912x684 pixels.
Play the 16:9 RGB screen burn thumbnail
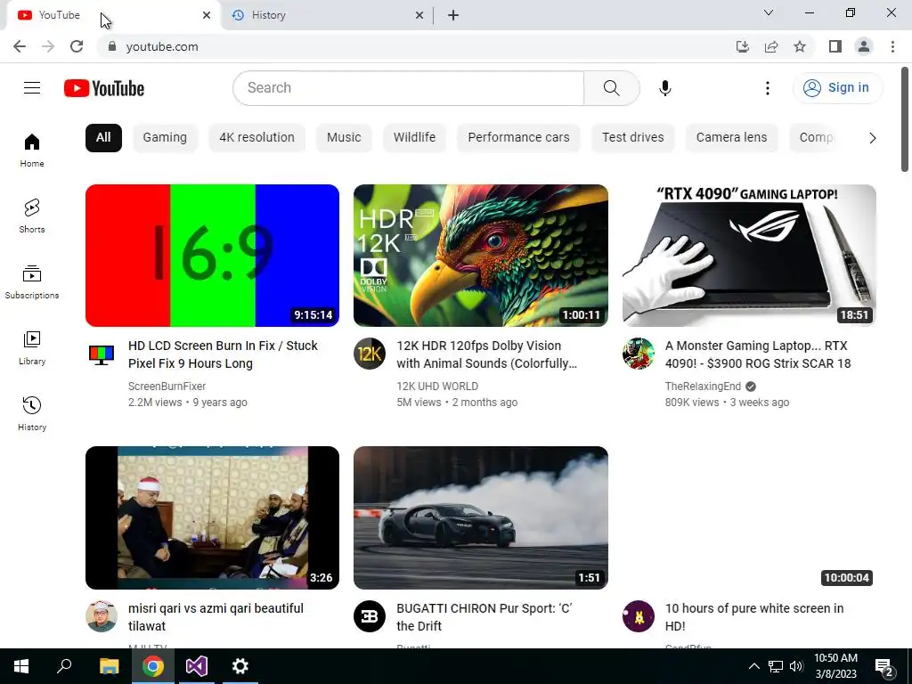(x=212, y=256)
